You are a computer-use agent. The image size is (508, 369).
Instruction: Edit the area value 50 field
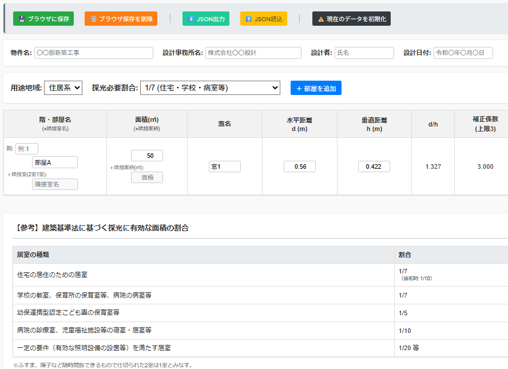[x=147, y=156]
